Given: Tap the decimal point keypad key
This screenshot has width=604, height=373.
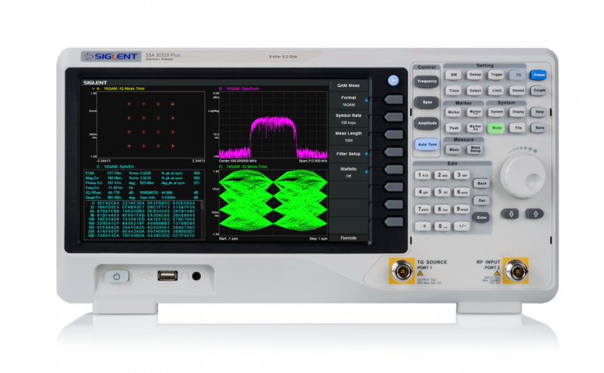Looking at the screenshot, I should coord(423,227).
